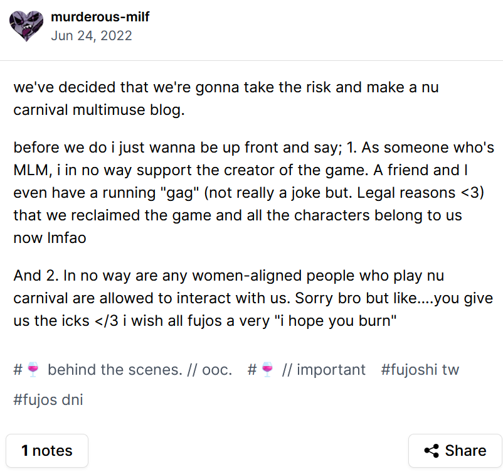Click the number 1 in the notes count
Screen dimensions: 503x474
click(25, 451)
